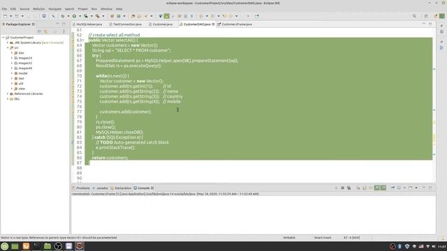Switch to MySQLHelper.java tab
The image size is (447, 251).
89,24
